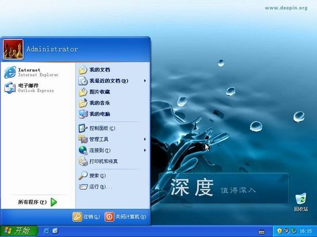
Task: Click the middle system tray icon
Action: 286,231
